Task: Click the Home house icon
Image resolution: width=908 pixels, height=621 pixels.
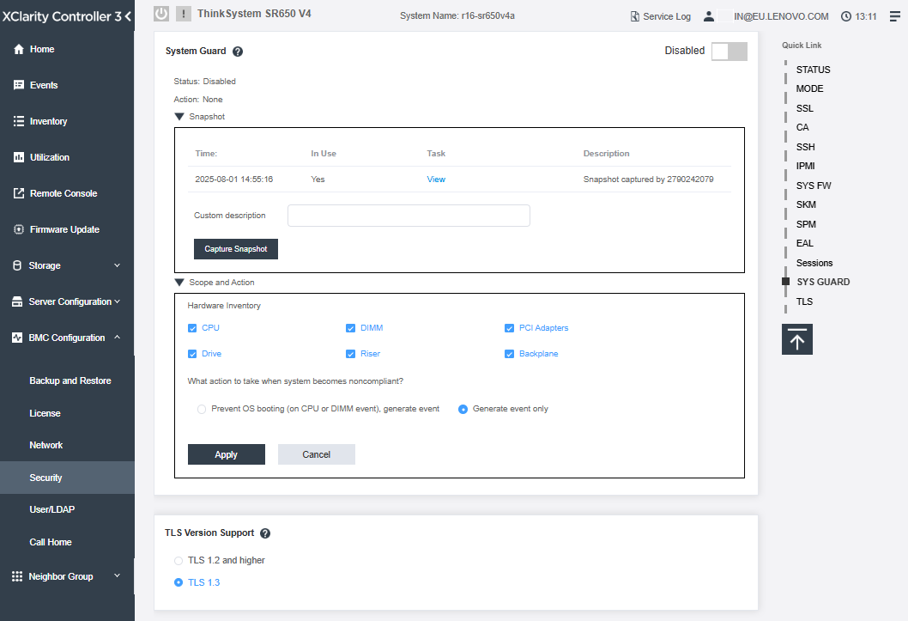Action: tap(19, 49)
